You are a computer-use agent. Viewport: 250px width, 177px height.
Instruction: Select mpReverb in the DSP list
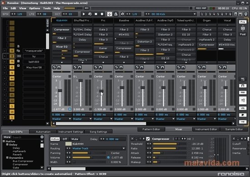point(19,151)
